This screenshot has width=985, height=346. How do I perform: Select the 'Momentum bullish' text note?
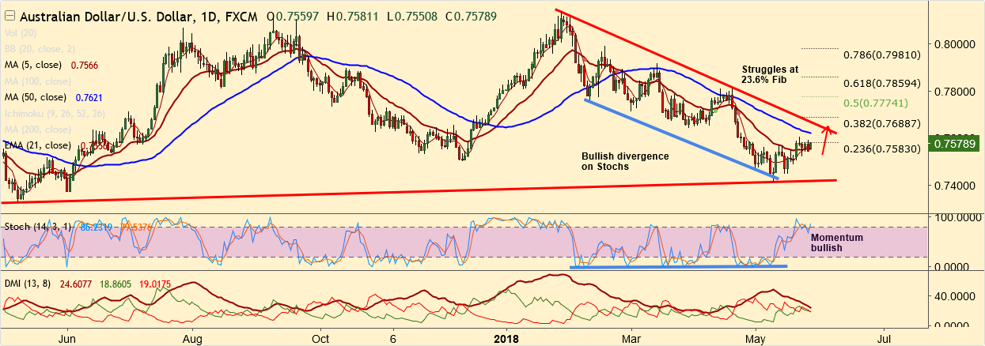[837, 243]
